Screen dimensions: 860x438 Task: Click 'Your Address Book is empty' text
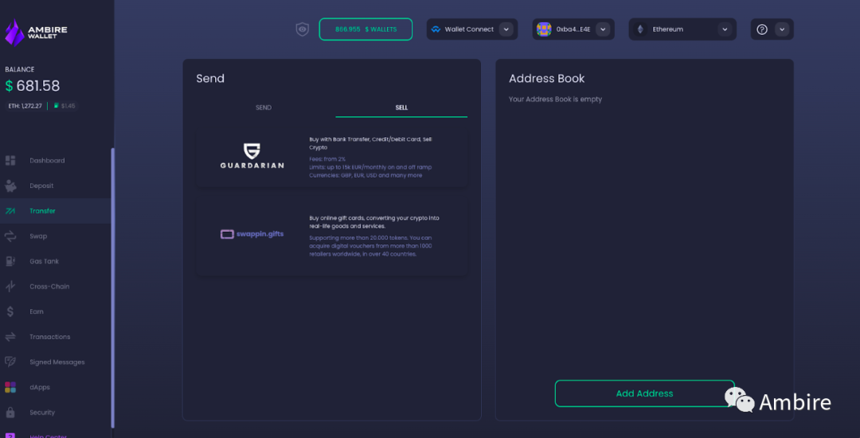click(x=555, y=100)
